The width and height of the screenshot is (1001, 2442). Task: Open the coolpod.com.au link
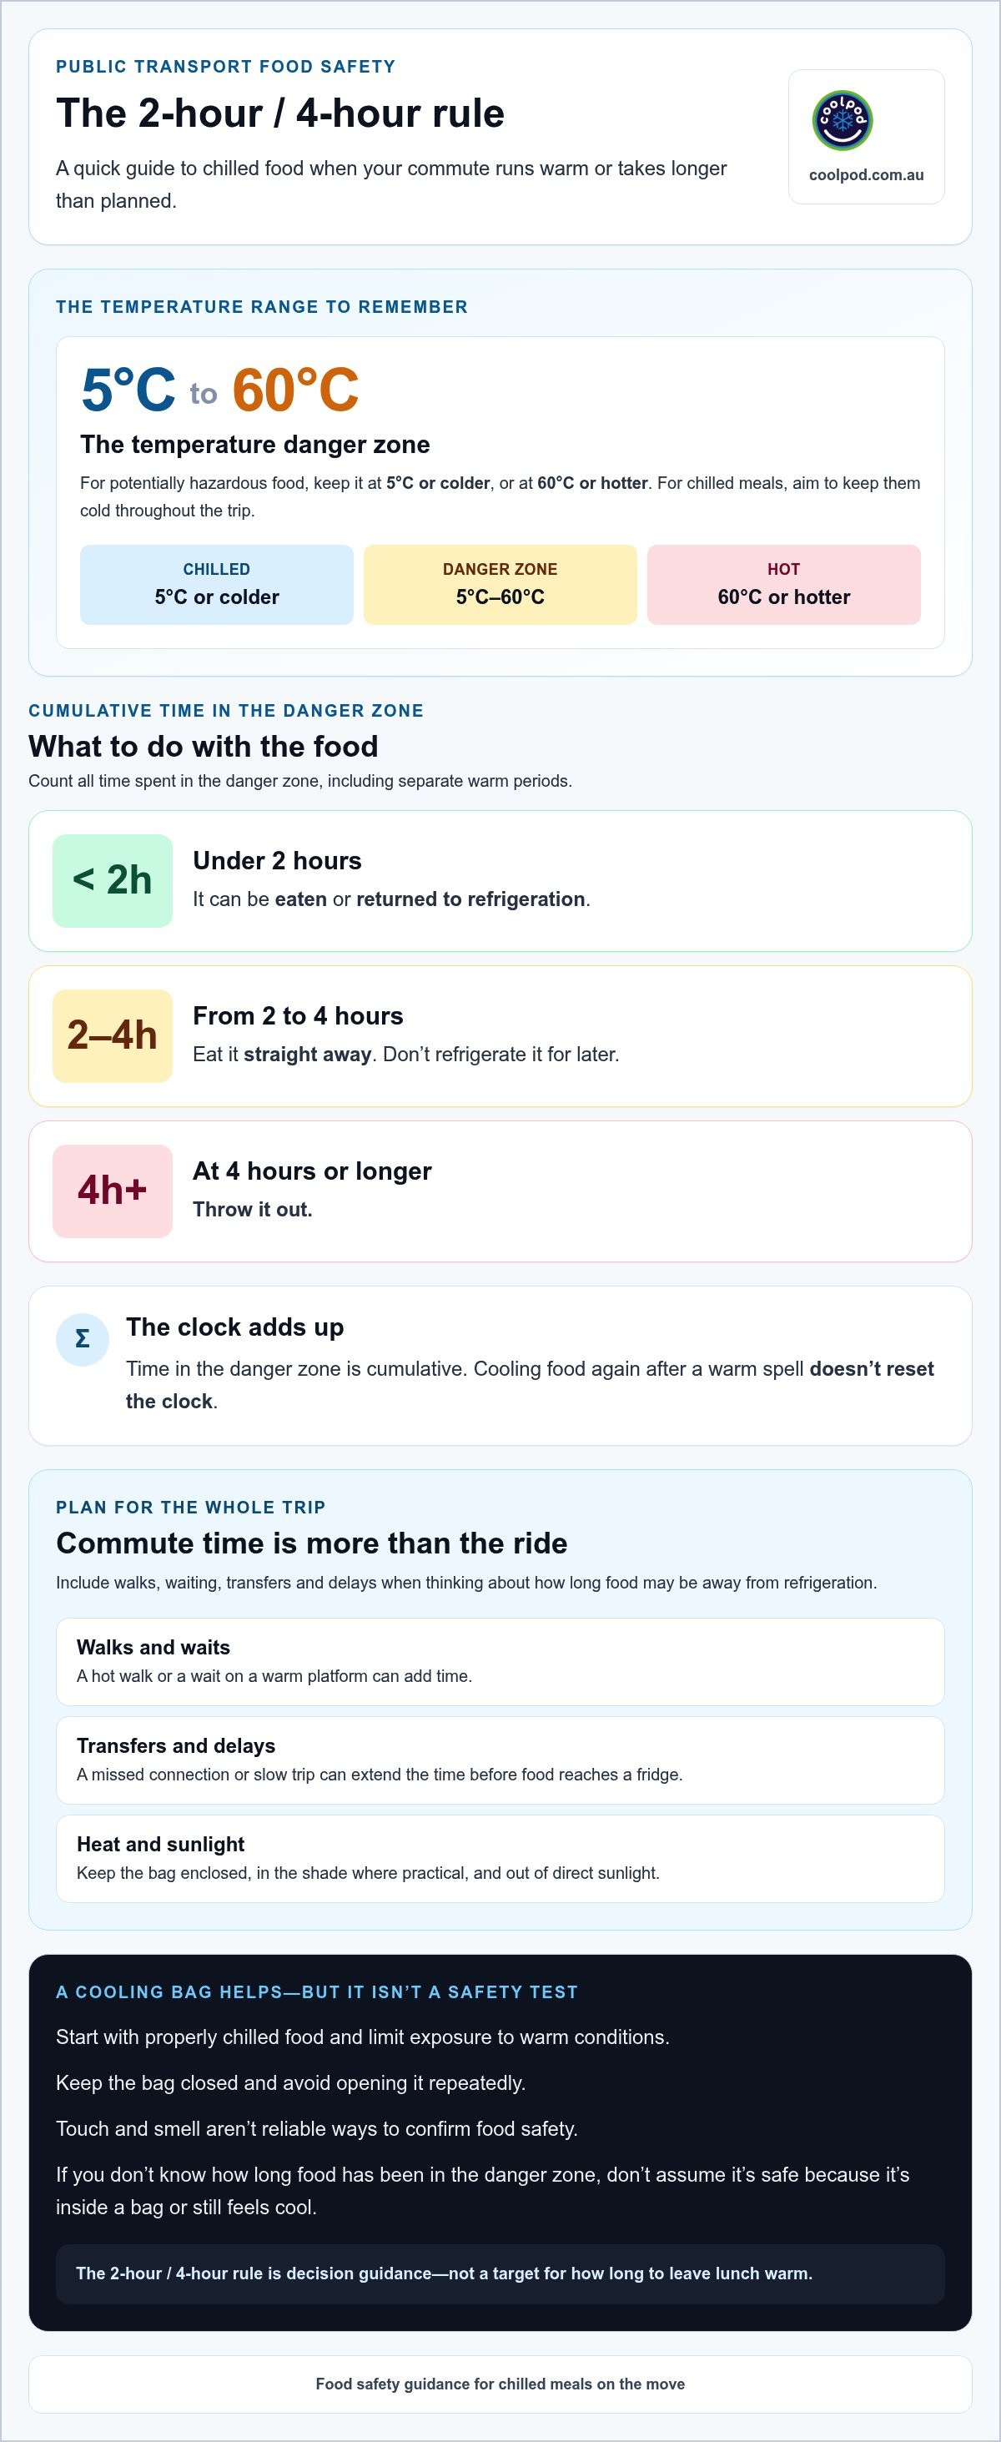[x=867, y=175]
